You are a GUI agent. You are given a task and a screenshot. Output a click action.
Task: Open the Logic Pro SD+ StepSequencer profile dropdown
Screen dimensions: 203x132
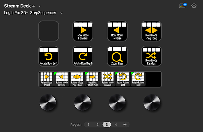click(x=61, y=13)
